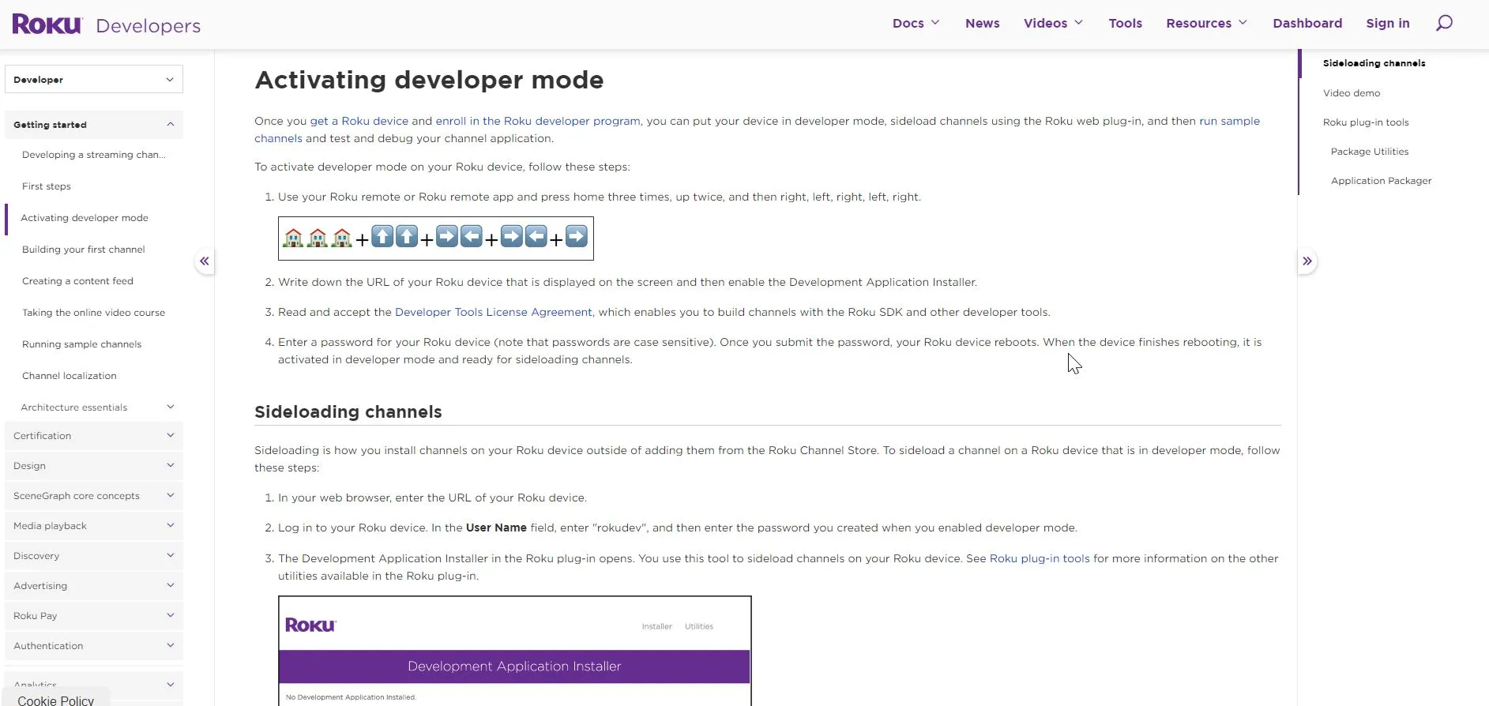1489x706 pixels.
Task: Open the Tools page
Action: pyautogui.click(x=1125, y=23)
